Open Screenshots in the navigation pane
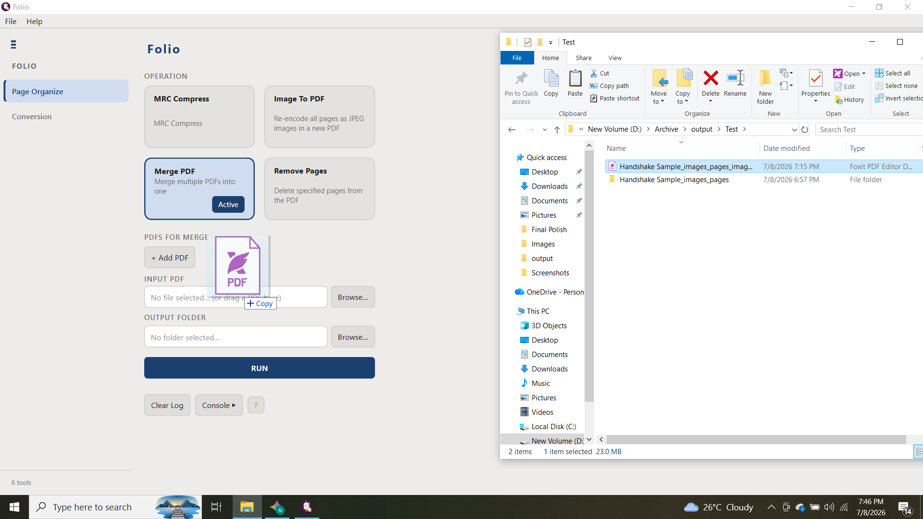Screen dimensions: 923x519 (550, 273)
